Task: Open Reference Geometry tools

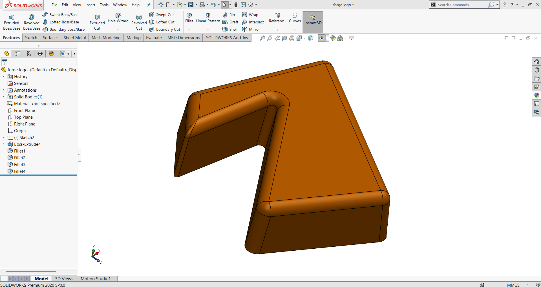Action: point(277,17)
